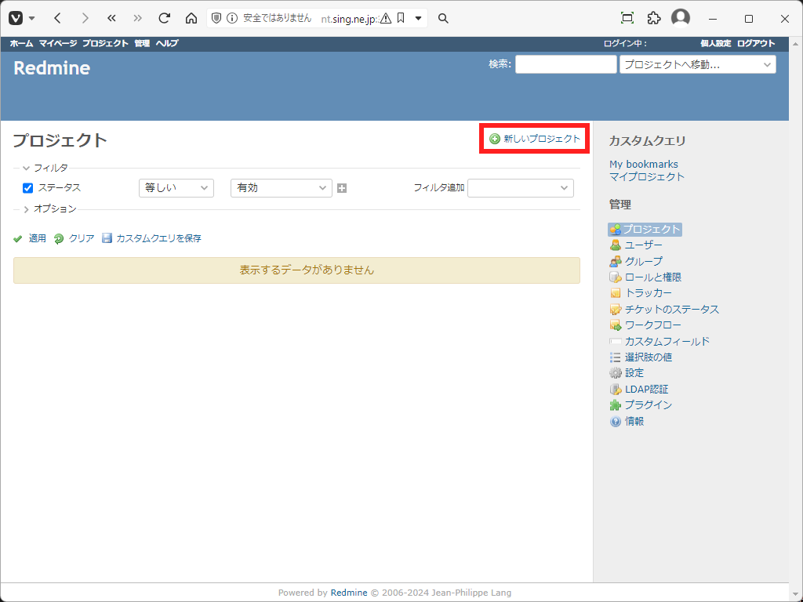Image resolution: width=803 pixels, height=602 pixels.
Task: Go to the browser home icon
Action: pos(191,19)
